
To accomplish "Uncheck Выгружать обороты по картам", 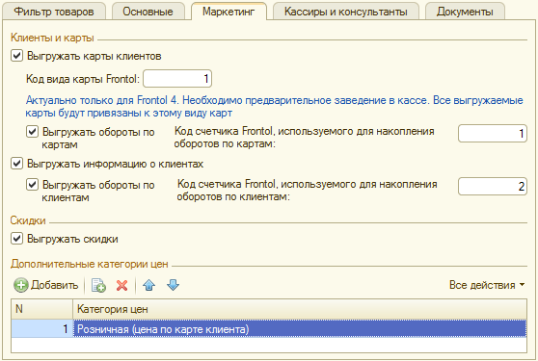I will [x=32, y=132].
